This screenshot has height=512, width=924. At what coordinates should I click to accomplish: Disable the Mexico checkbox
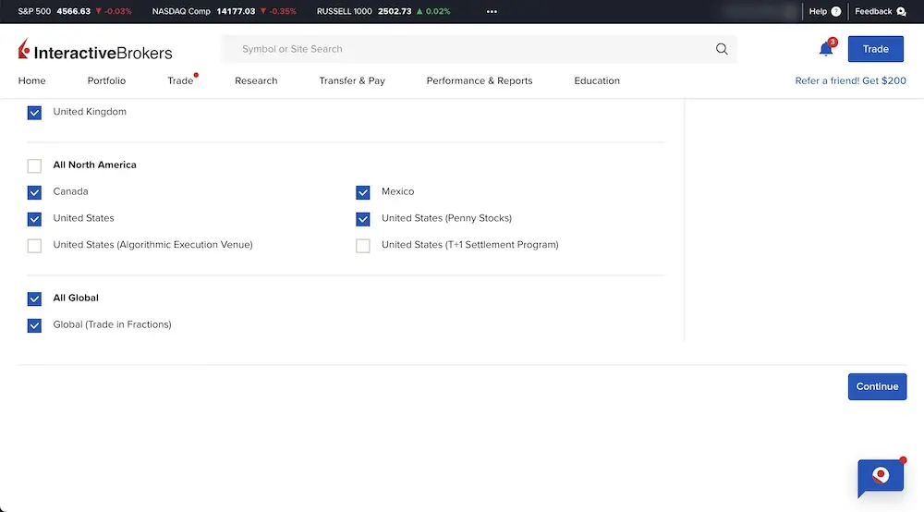pyautogui.click(x=363, y=192)
